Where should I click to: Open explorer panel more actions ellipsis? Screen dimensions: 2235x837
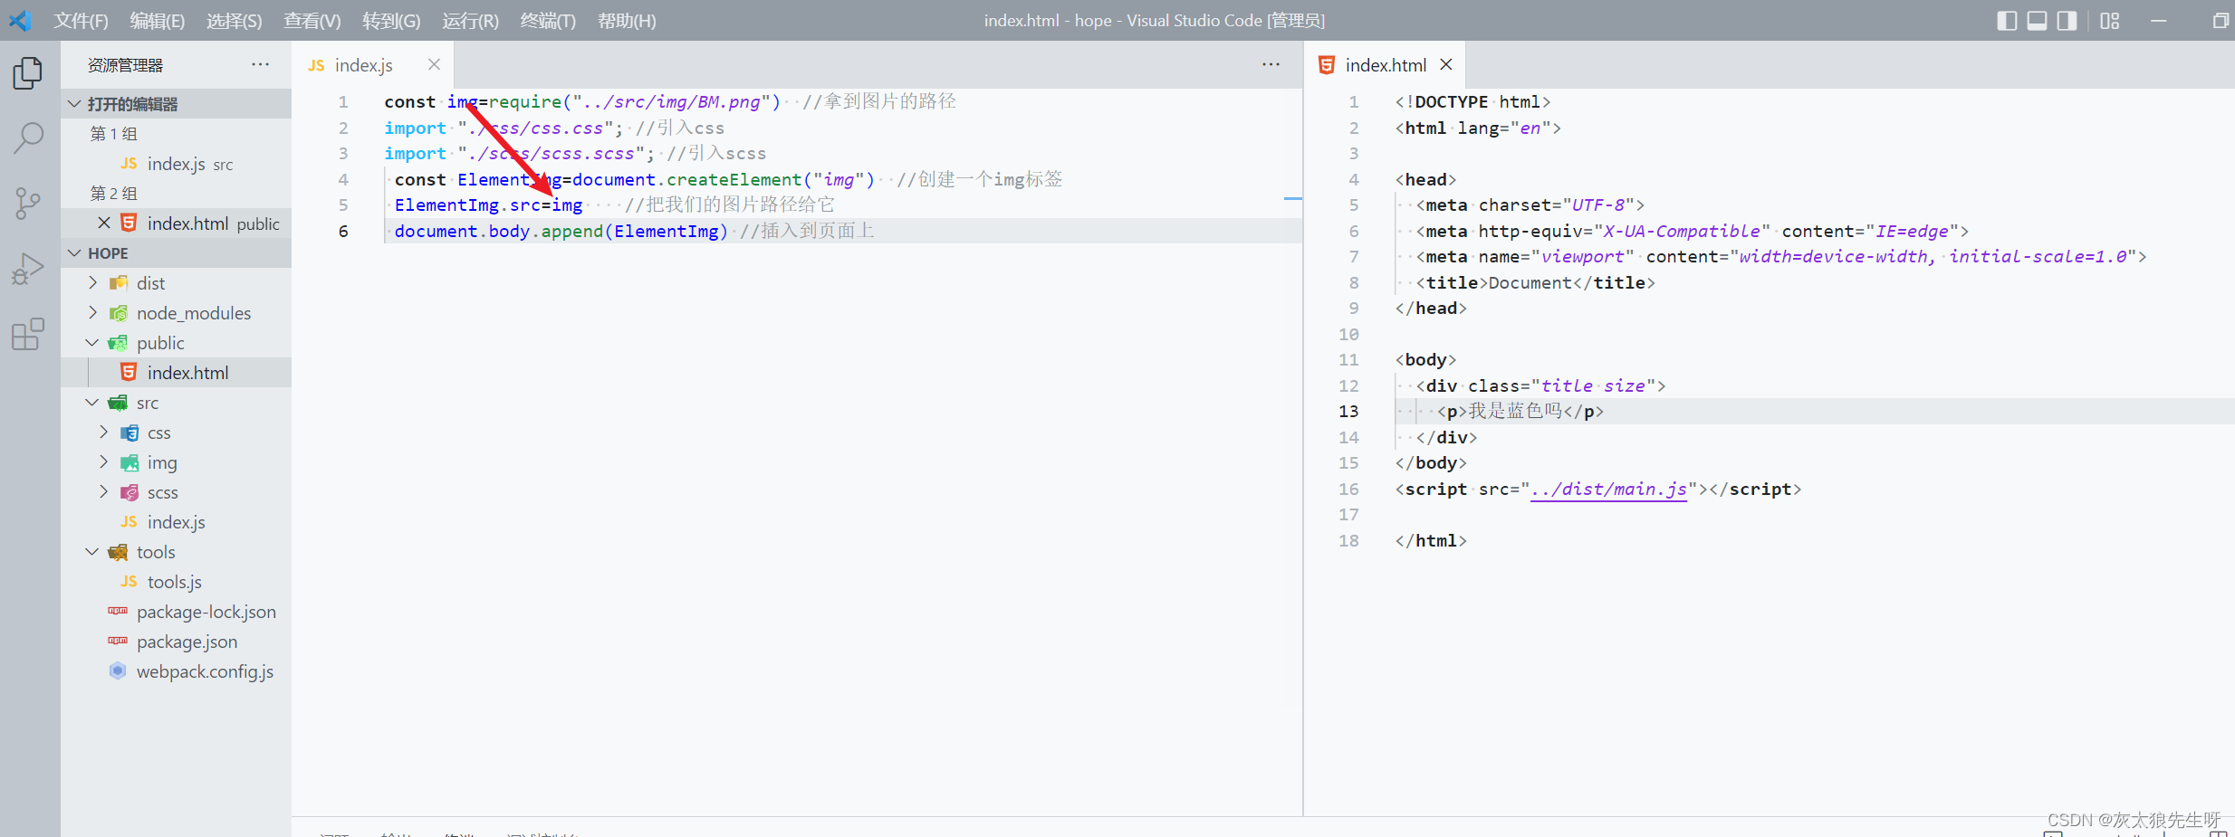tap(261, 64)
